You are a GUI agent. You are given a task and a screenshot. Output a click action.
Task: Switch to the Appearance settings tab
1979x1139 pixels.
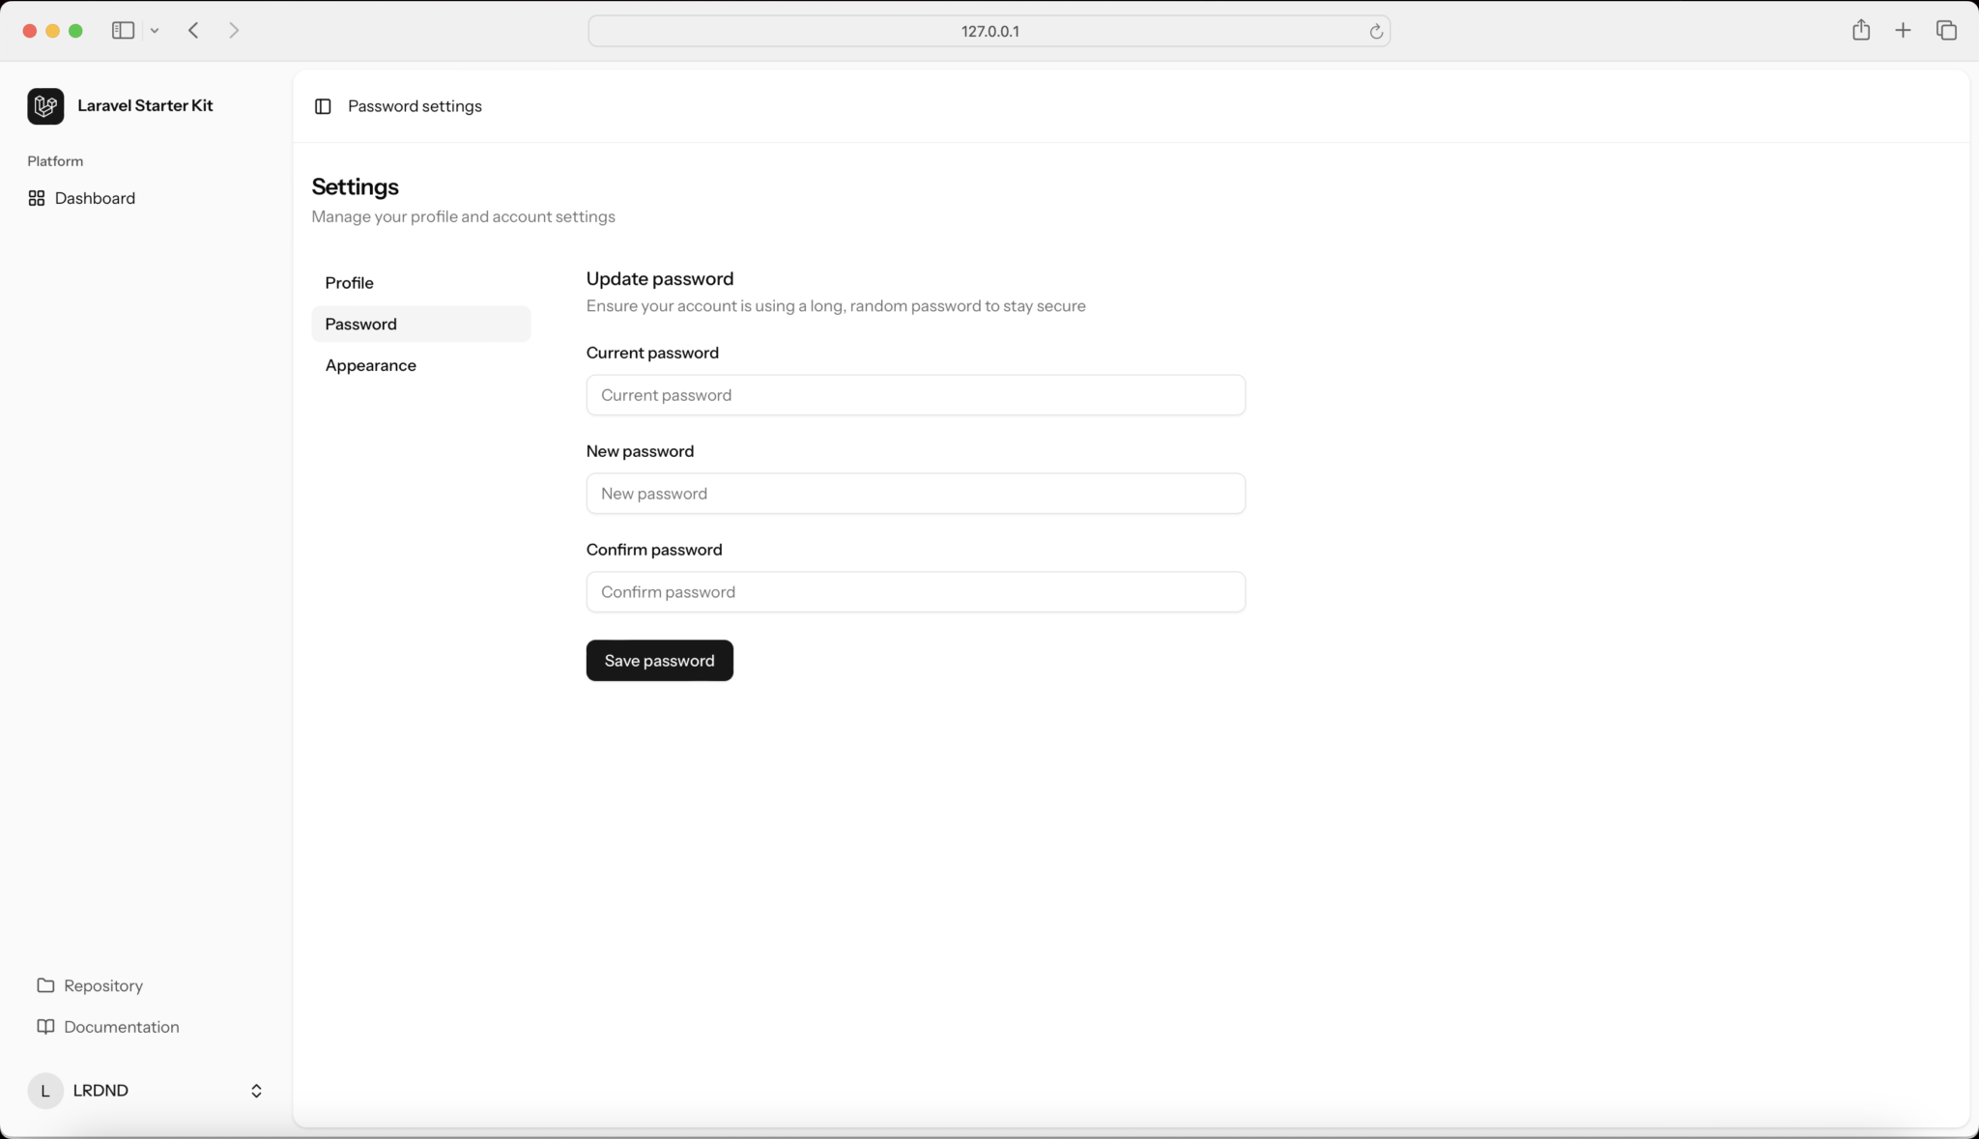[x=371, y=365]
